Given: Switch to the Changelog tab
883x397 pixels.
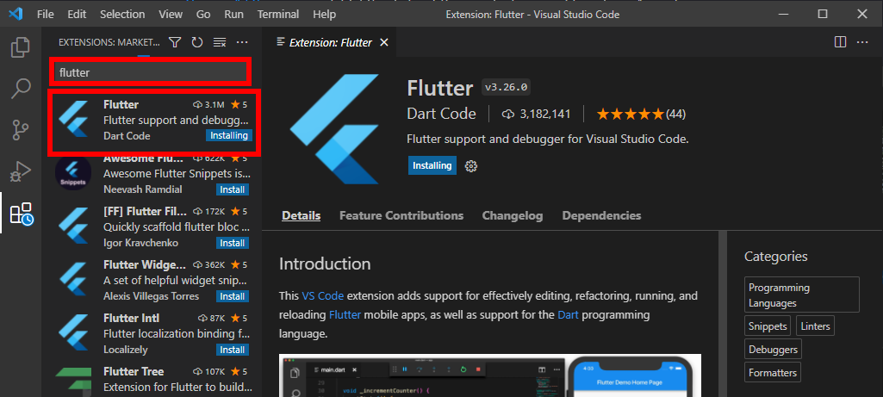Looking at the screenshot, I should [513, 215].
